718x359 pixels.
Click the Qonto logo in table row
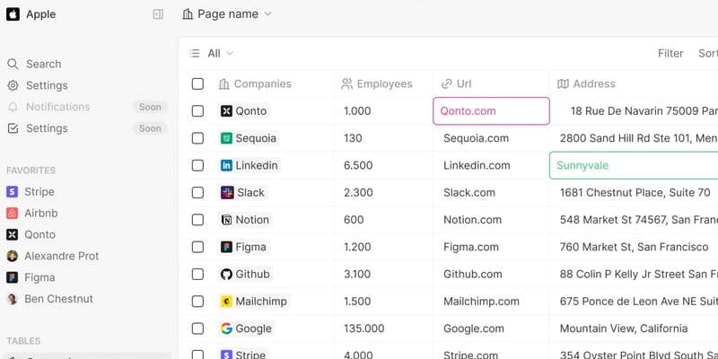(226, 110)
